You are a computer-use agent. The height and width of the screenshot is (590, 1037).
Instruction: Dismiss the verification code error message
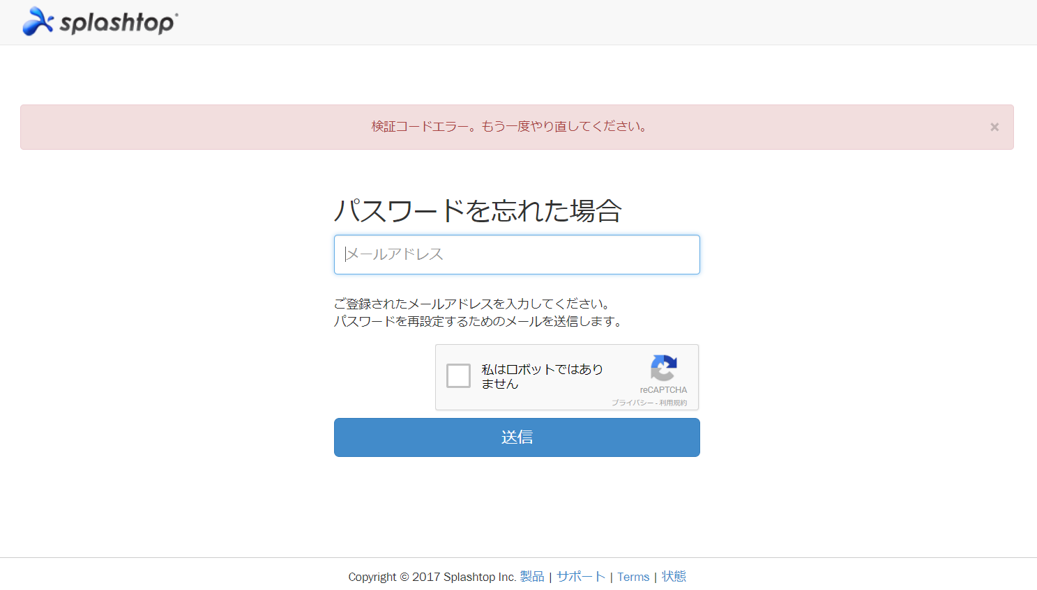point(994,127)
